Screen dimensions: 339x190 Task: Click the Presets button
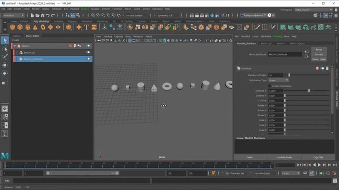[319, 54]
